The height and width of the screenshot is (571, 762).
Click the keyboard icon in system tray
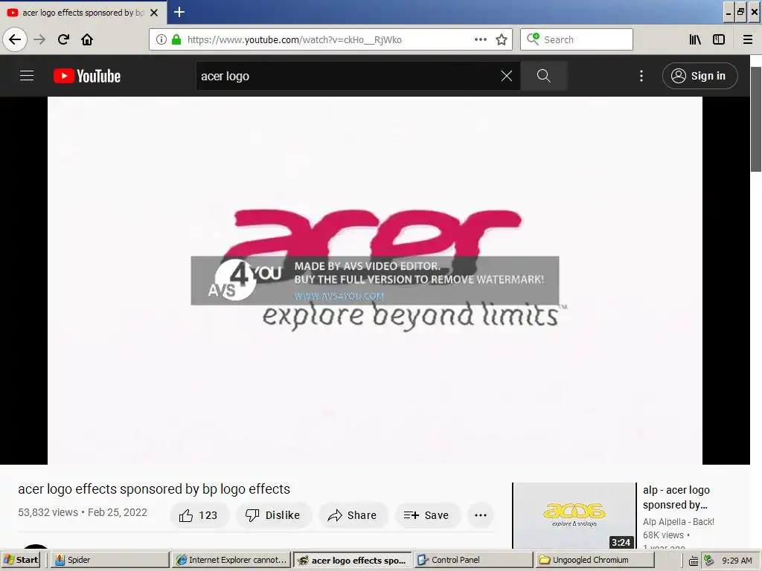pyautogui.click(x=694, y=561)
